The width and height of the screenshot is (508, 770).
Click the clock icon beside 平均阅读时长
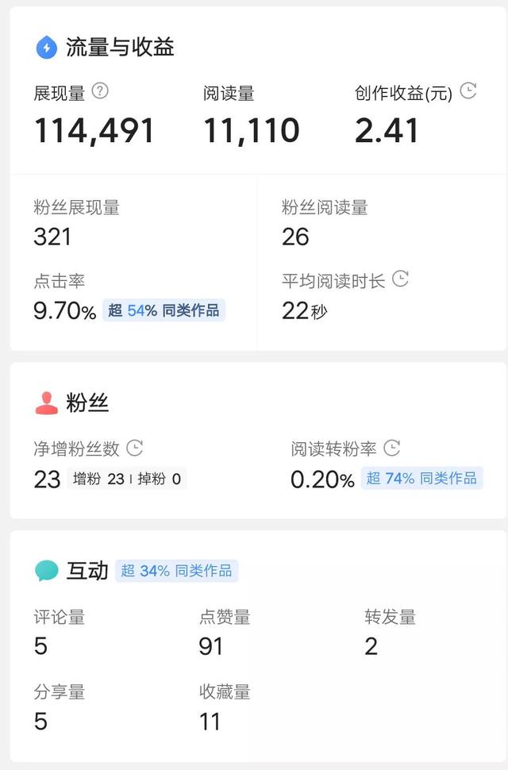[401, 279]
